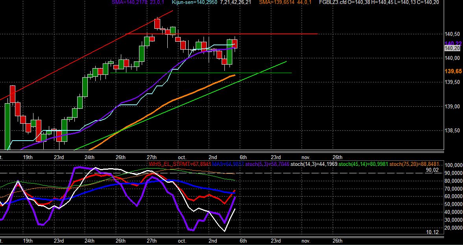The height and width of the screenshot is (245, 463).
Task: Click the 140,50 price axis label
Action: click(x=452, y=34)
